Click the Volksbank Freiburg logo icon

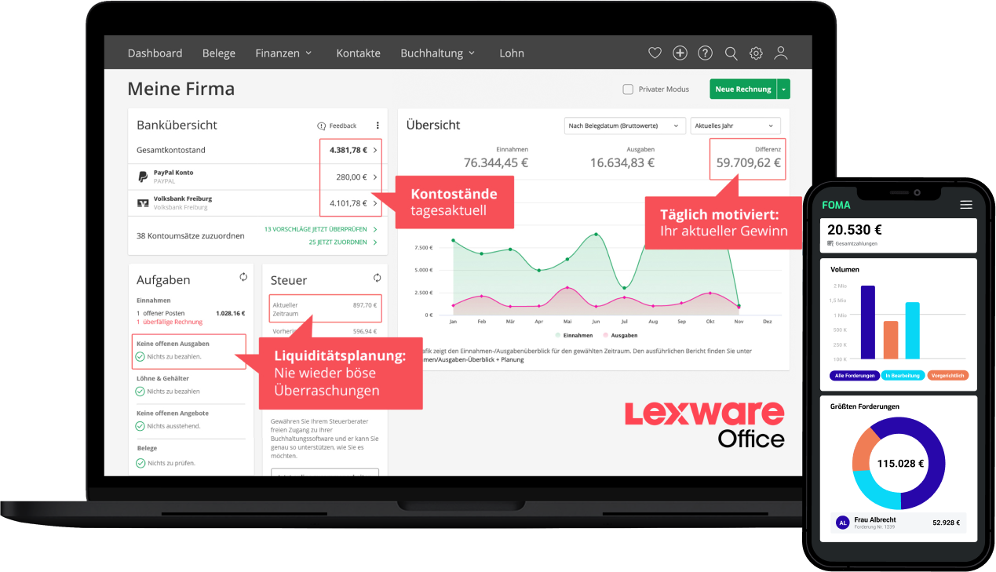(143, 202)
